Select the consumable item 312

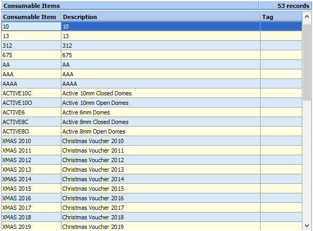coord(31,46)
